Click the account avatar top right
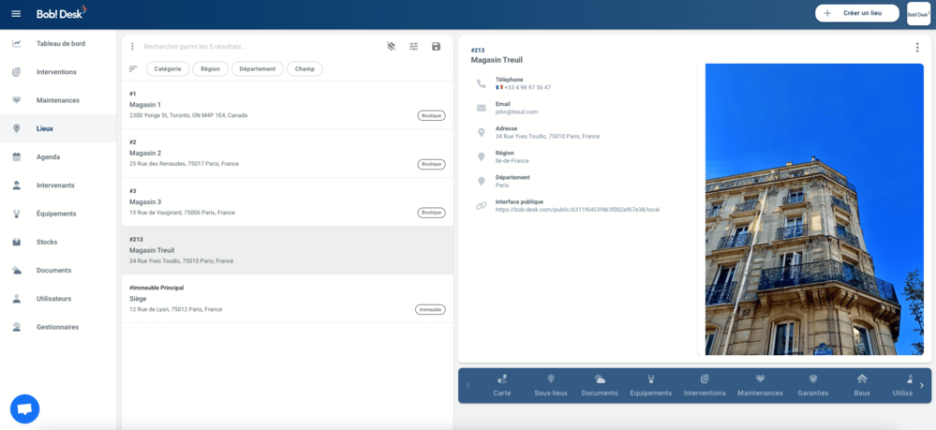This screenshot has width=936, height=430. point(918,14)
